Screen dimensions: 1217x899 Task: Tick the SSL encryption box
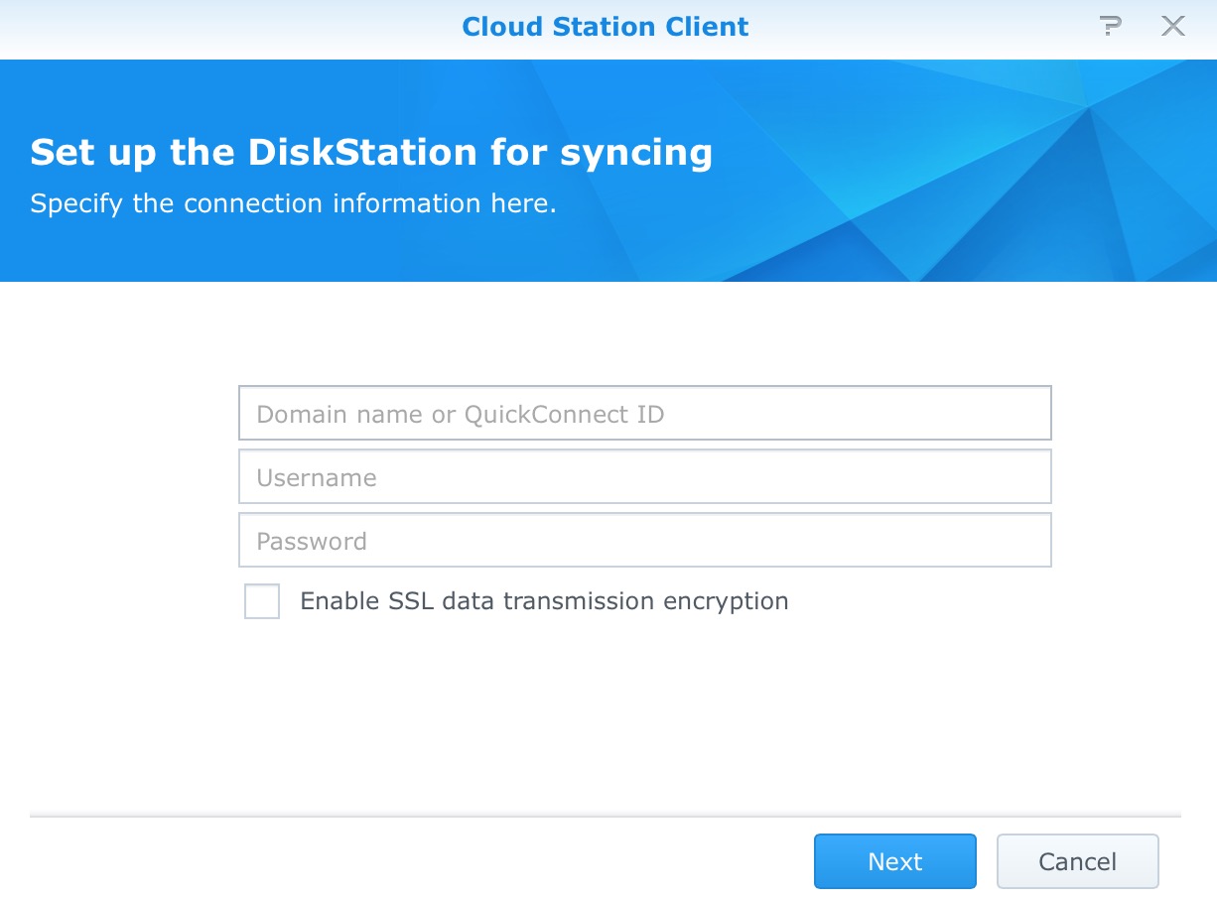(x=262, y=601)
